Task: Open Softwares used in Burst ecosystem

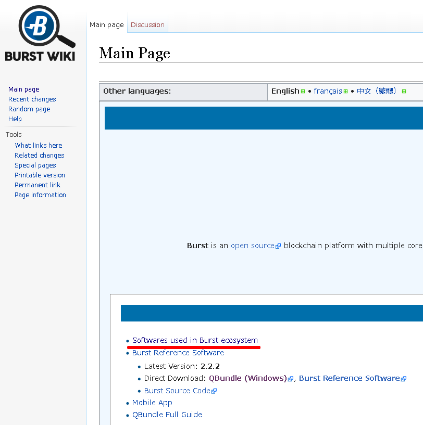Action: pos(195,340)
